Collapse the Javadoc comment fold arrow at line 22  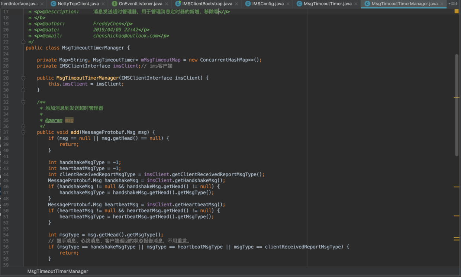coord(23,42)
